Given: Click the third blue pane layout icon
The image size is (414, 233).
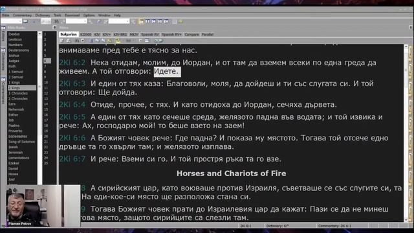Looking at the screenshot, I should tap(160, 21).
